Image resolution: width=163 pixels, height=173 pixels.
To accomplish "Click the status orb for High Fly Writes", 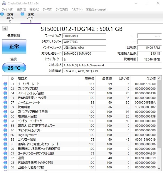I will point(5,135).
